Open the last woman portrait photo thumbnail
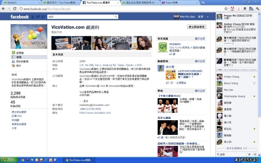 tap(142, 43)
